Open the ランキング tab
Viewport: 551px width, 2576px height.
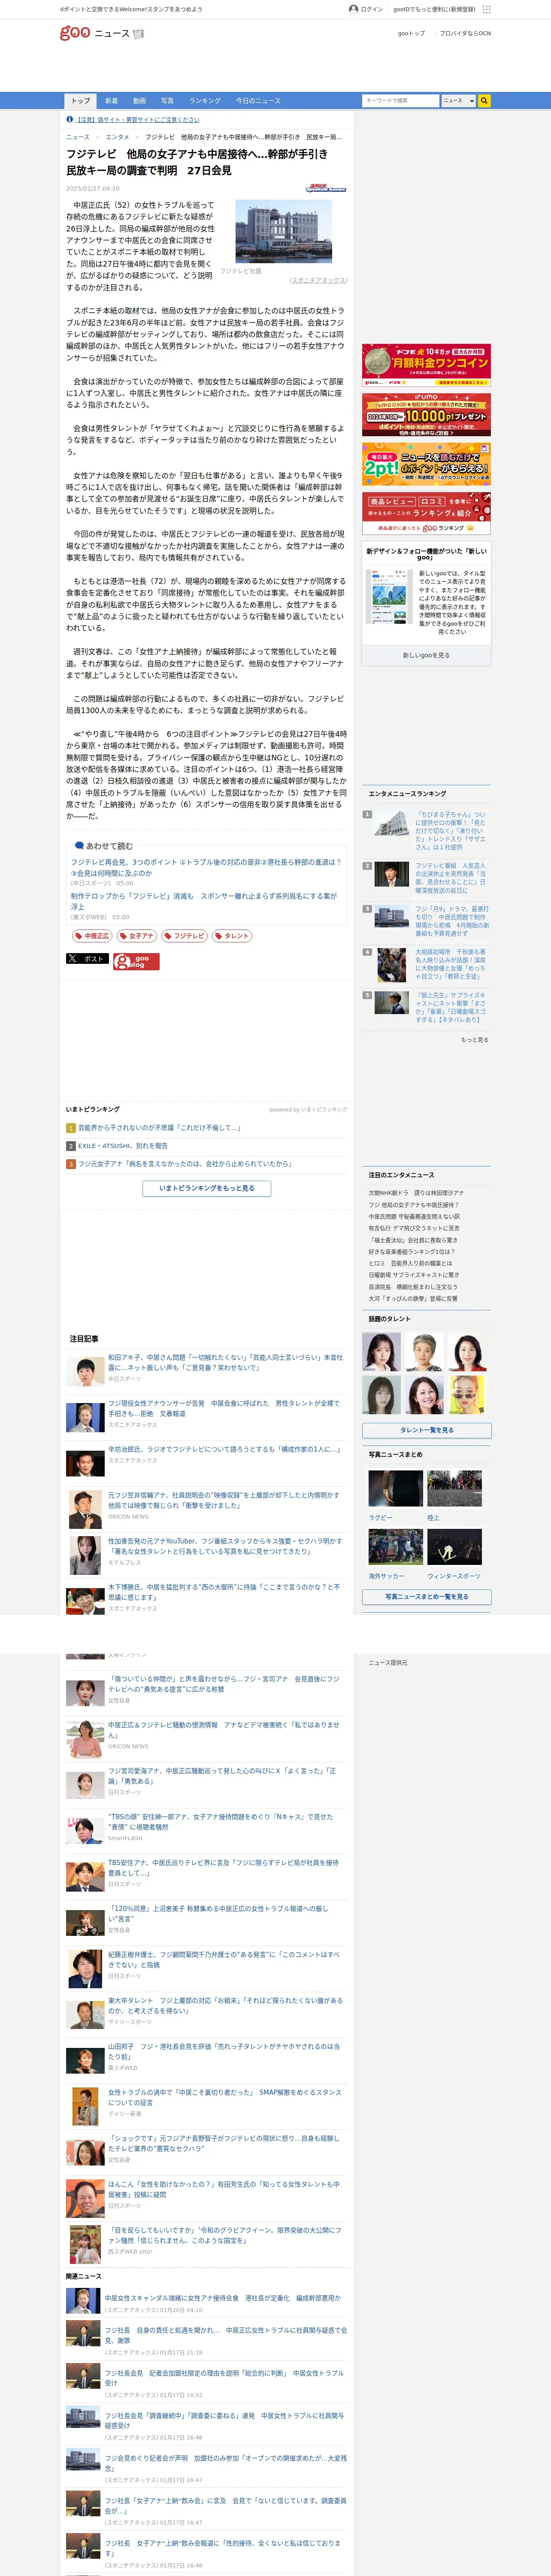tap(205, 101)
